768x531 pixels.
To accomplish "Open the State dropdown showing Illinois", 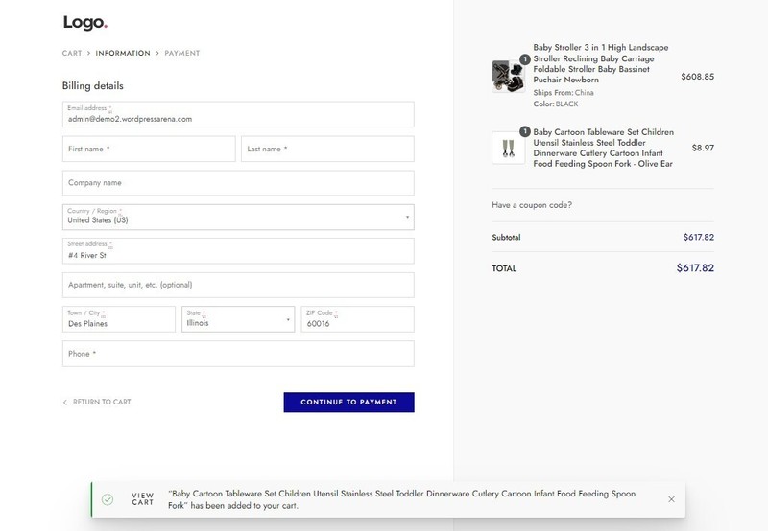I will click(x=238, y=319).
